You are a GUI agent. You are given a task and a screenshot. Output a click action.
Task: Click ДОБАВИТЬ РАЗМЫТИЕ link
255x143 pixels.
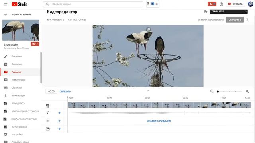(x=159, y=121)
